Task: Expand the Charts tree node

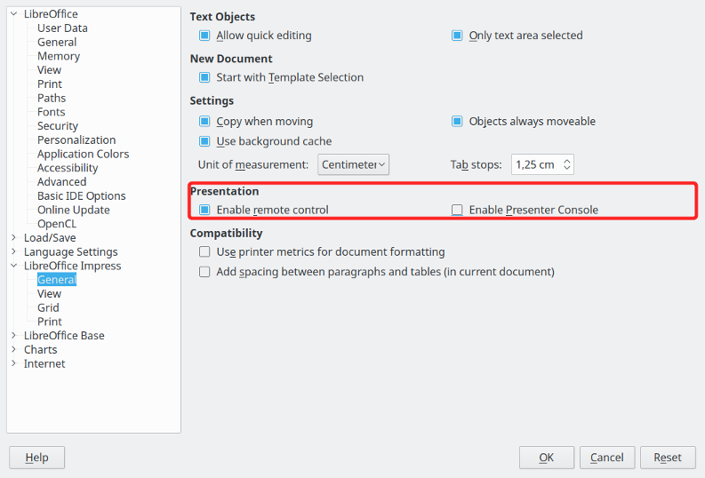Action: 13,349
